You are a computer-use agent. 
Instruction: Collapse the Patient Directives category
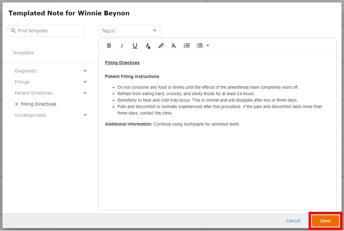85,93
